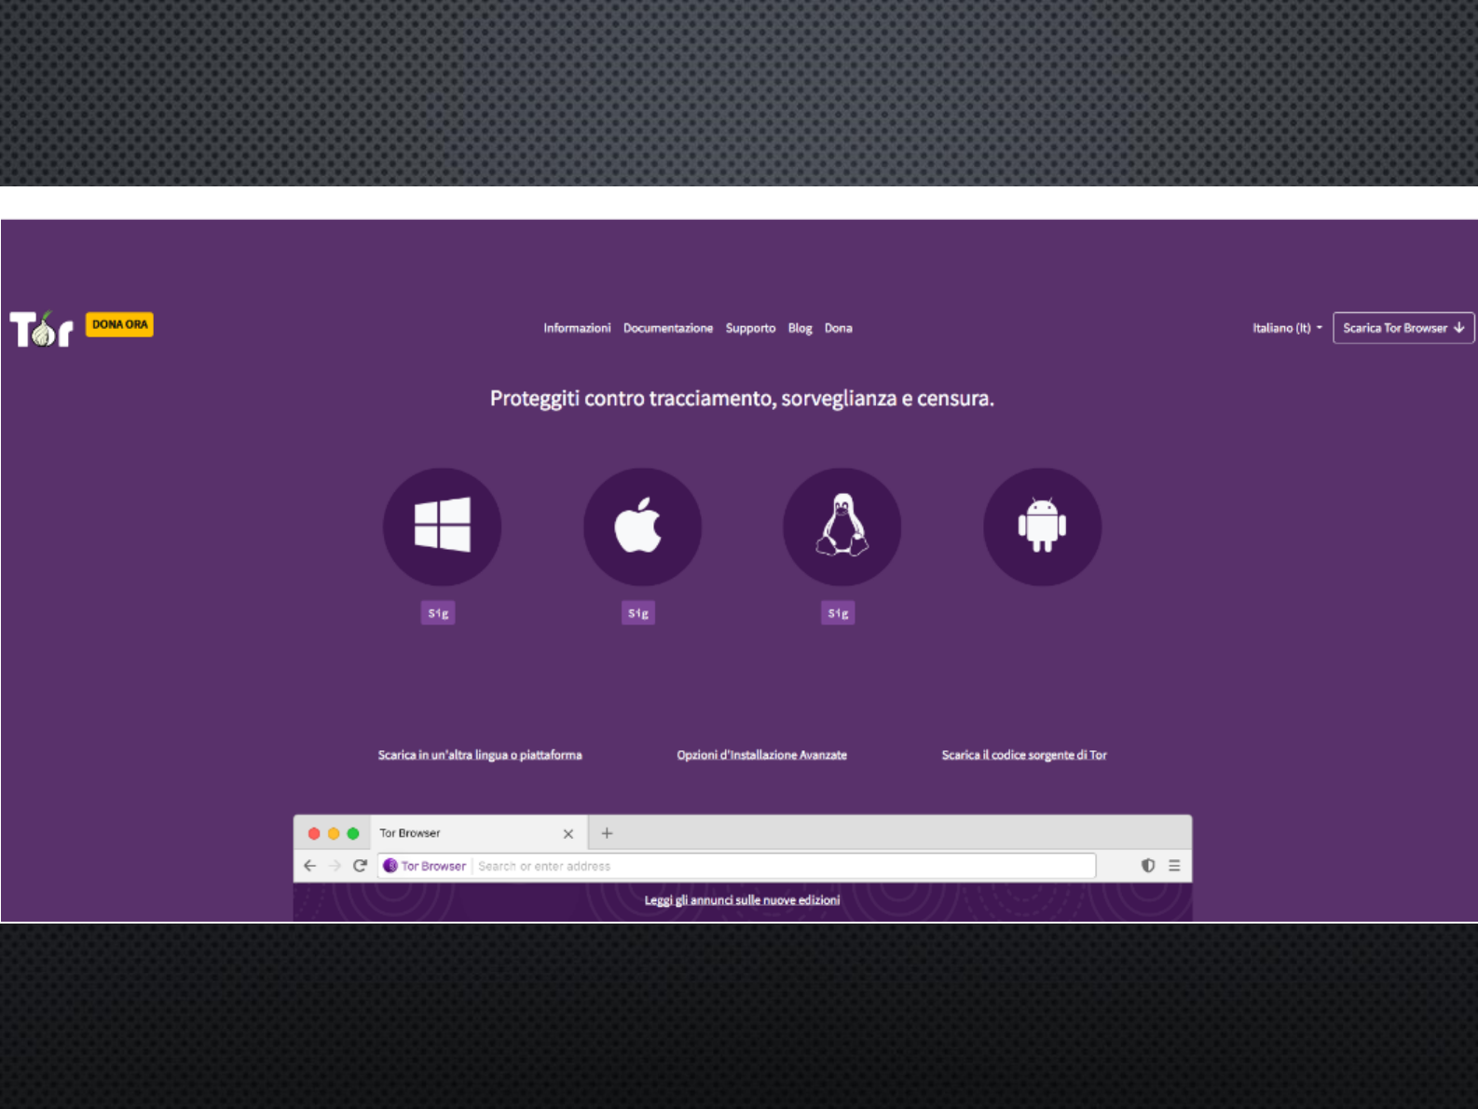
Task: Open Scarica in un'altra lingua o piattaforma
Action: 480,755
